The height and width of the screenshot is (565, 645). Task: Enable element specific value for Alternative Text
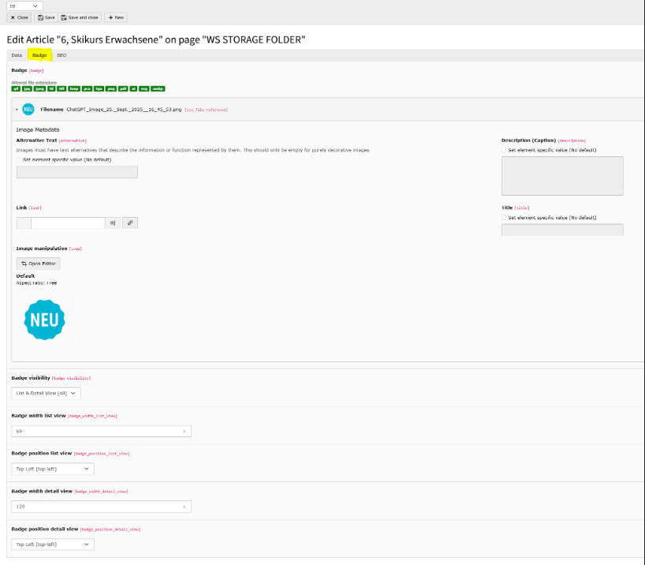click(19, 159)
